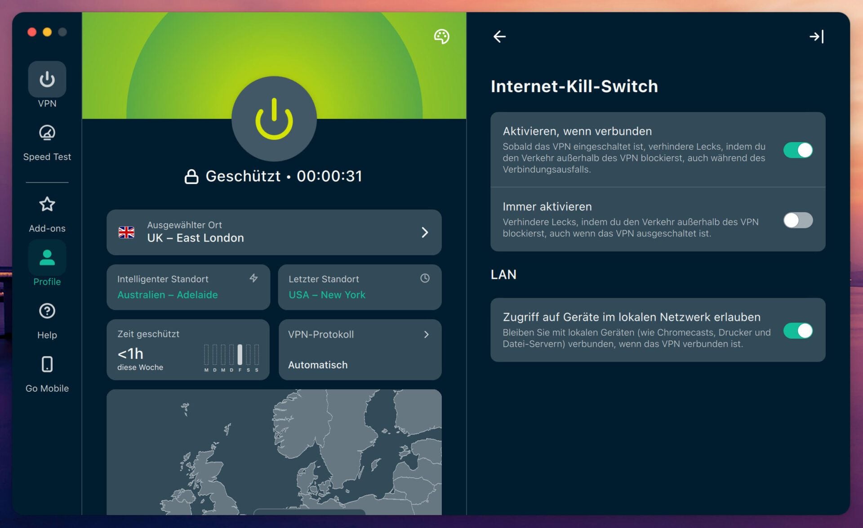The image size is (863, 528).
Task: Open the Add-ons section
Action: point(47,205)
